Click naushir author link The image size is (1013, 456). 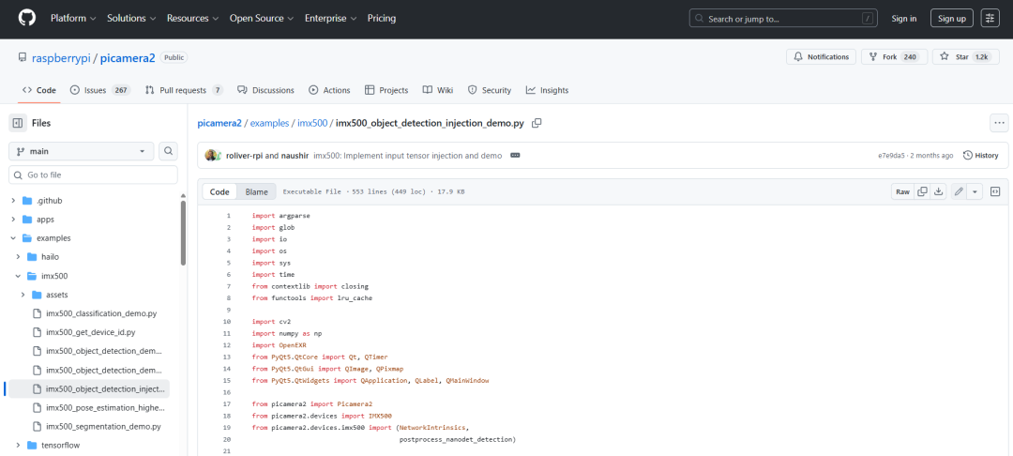point(295,156)
